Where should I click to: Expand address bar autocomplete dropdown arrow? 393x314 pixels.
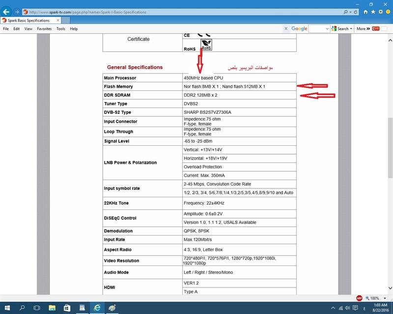point(350,12)
